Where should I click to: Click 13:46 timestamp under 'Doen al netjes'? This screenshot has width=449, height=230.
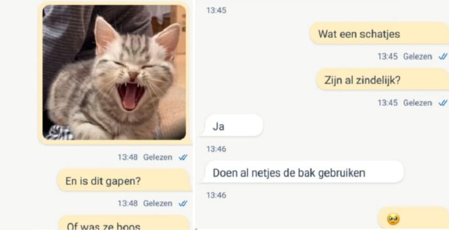click(x=216, y=195)
